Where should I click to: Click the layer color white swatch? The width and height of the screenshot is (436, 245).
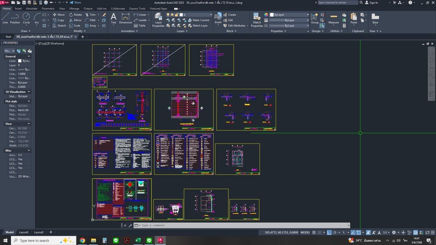181,15
